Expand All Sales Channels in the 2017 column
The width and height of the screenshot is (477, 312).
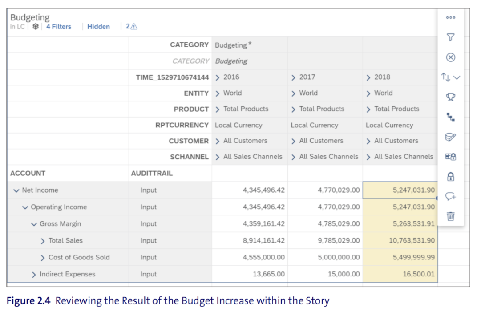[x=293, y=157]
